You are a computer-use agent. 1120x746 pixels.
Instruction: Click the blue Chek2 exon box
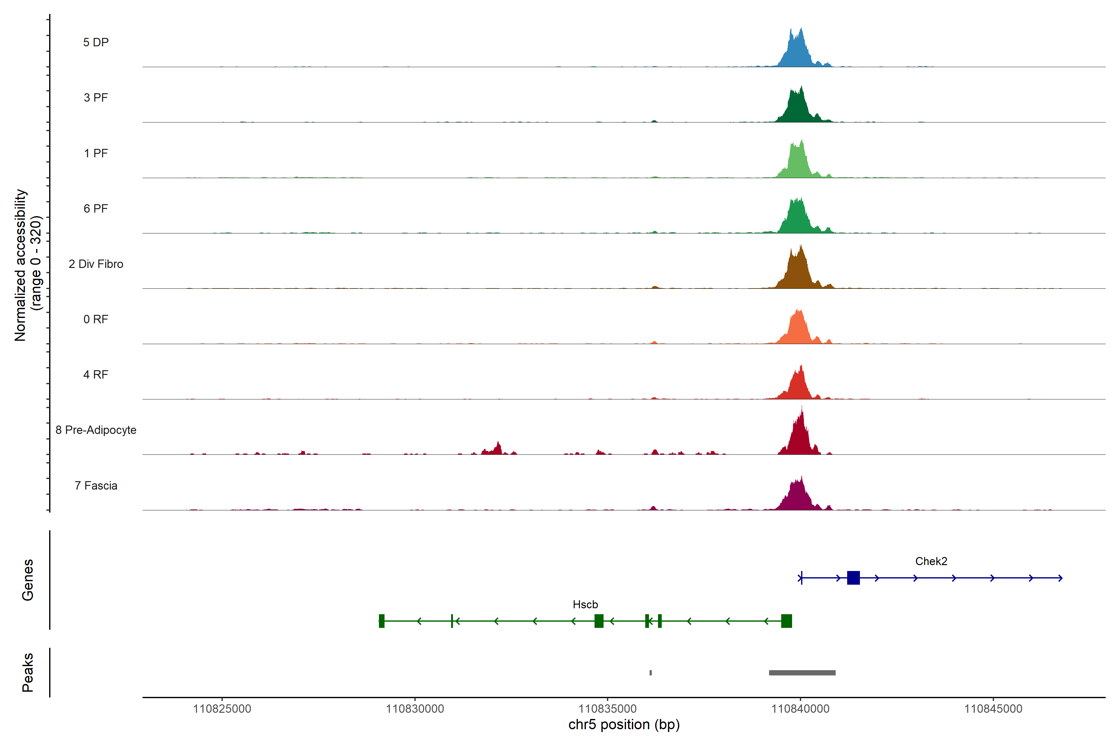pyautogui.click(x=853, y=578)
